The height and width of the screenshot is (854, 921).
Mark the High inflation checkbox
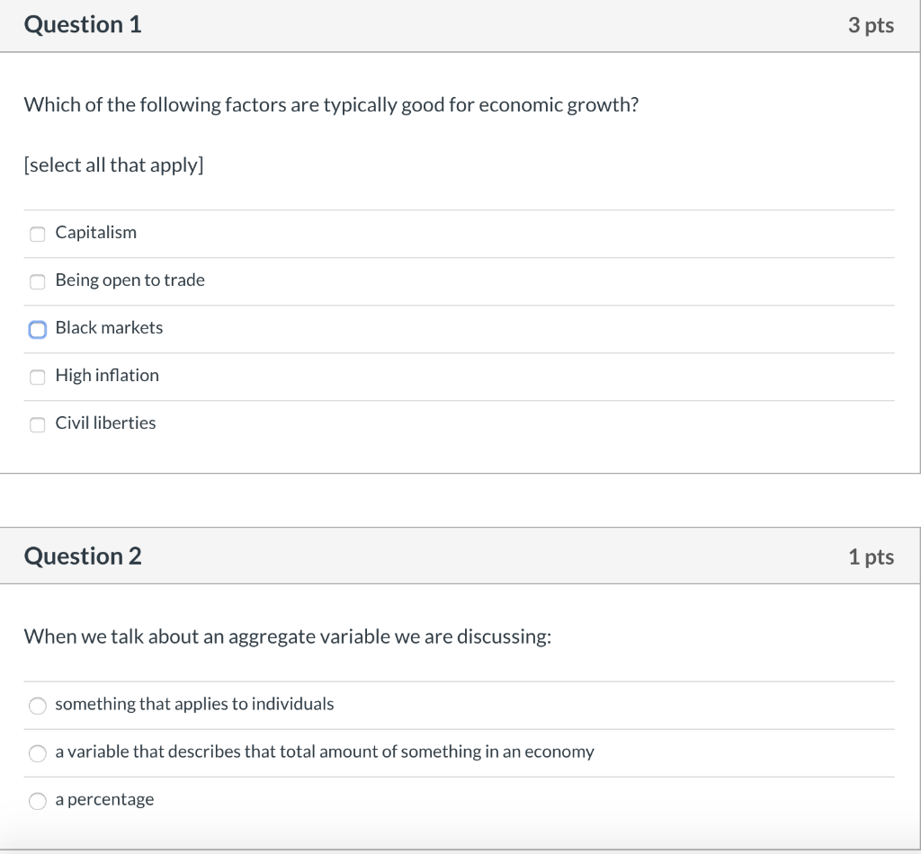[38, 377]
